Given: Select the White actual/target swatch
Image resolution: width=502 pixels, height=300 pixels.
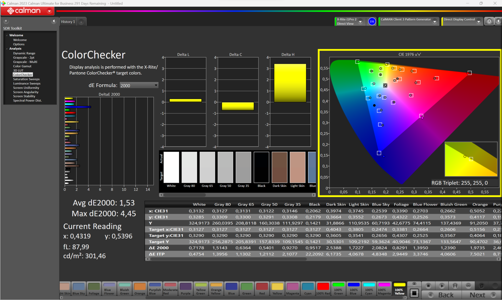Looking at the screenshot, I should click(x=171, y=167).
